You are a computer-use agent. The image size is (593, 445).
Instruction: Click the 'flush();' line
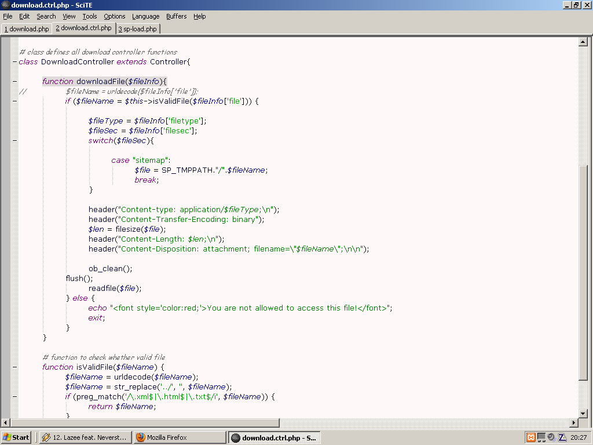[79, 278]
